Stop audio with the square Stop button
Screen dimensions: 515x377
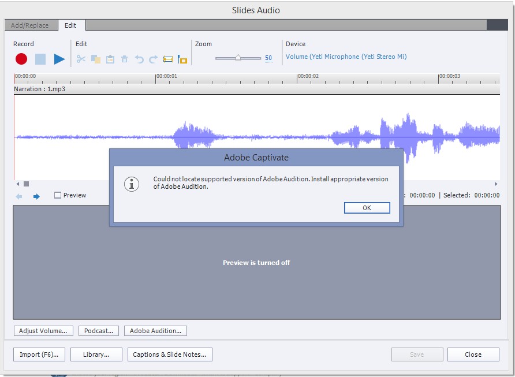click(40, 59)
